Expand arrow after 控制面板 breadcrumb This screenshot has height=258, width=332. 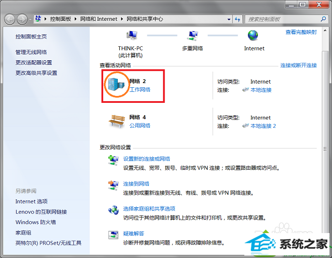[75, 19]
